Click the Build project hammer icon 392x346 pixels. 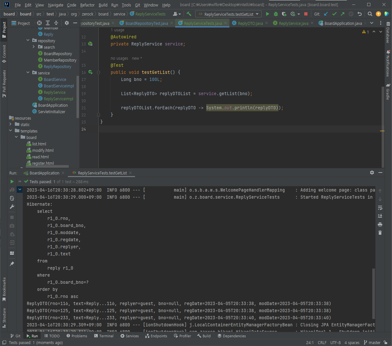tap(189, 14)
